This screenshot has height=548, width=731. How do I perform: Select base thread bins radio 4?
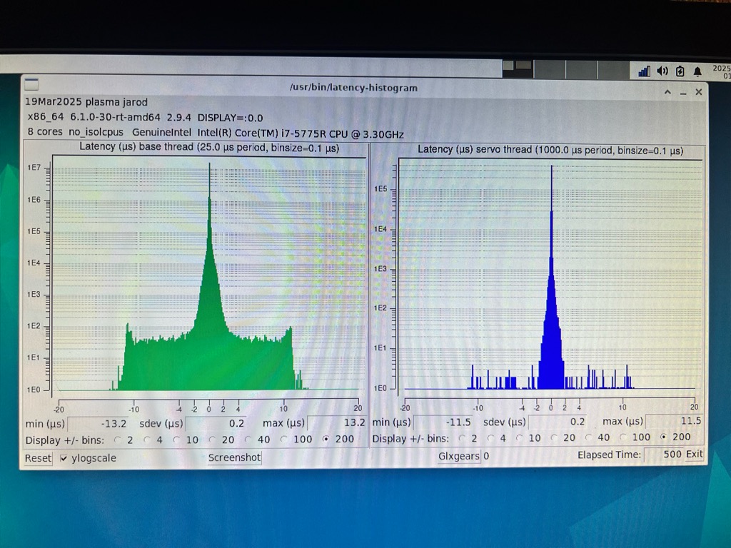pos(147,440)
